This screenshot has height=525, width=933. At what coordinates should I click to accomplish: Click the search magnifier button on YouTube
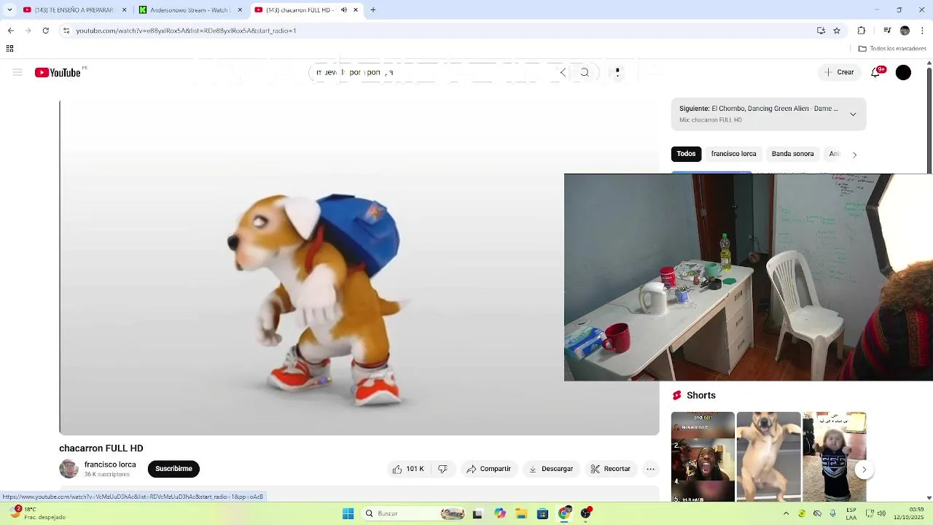[x=585, y=72]
